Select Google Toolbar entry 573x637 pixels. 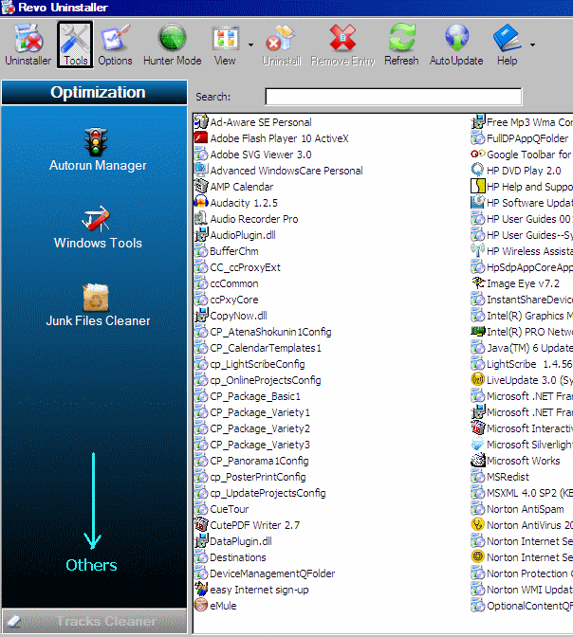pos(522,155)
